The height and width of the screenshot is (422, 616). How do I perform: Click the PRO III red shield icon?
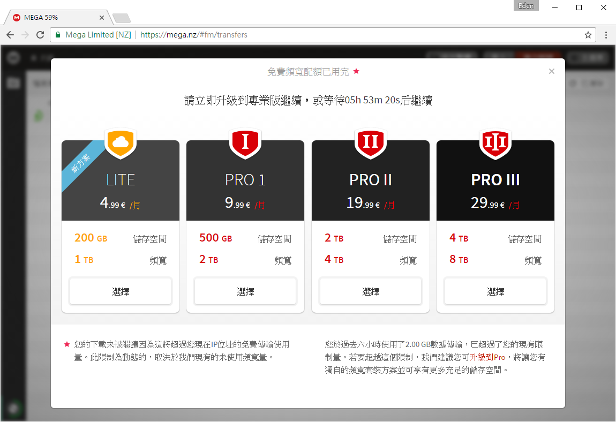coord(495,144)
